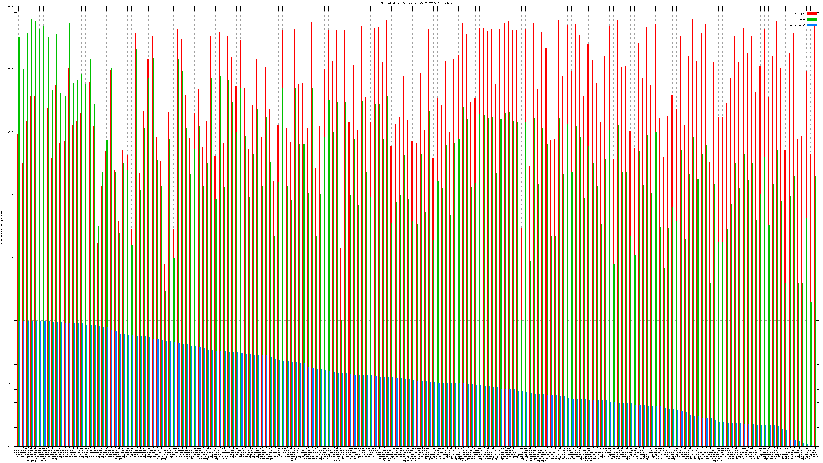Click the blue Score (0..1) legend swatch
Image resolution: width=823 pixels, height=463 pixels.
click(x=811, y=25)
